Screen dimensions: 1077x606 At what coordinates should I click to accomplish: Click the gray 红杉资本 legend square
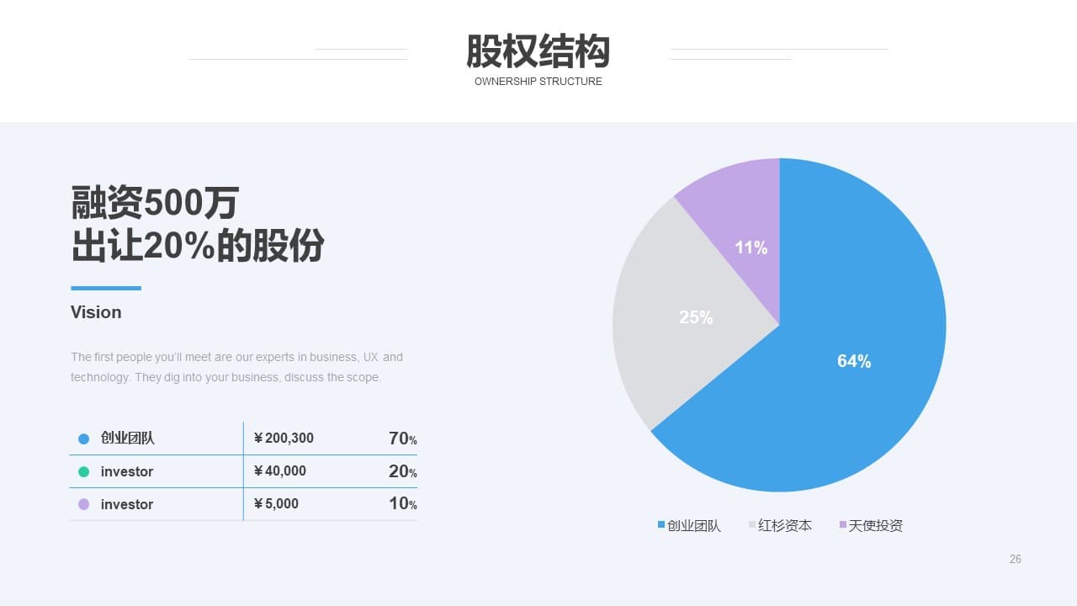(752, 525)
